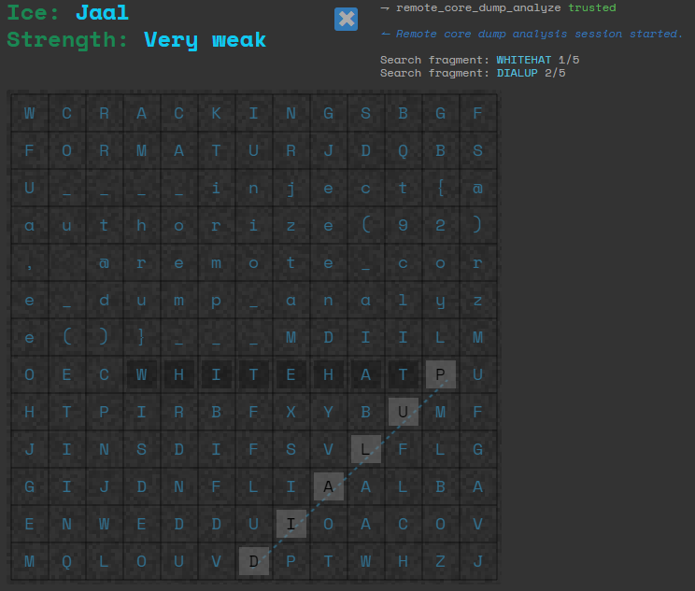Click the highlighted U cell on diagonal
This screenshot has width=695, height=591.
(403, 412)
